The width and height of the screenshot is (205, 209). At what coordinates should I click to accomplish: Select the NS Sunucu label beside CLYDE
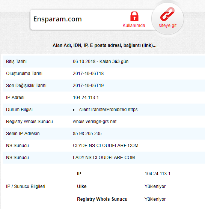click(17, 146)
